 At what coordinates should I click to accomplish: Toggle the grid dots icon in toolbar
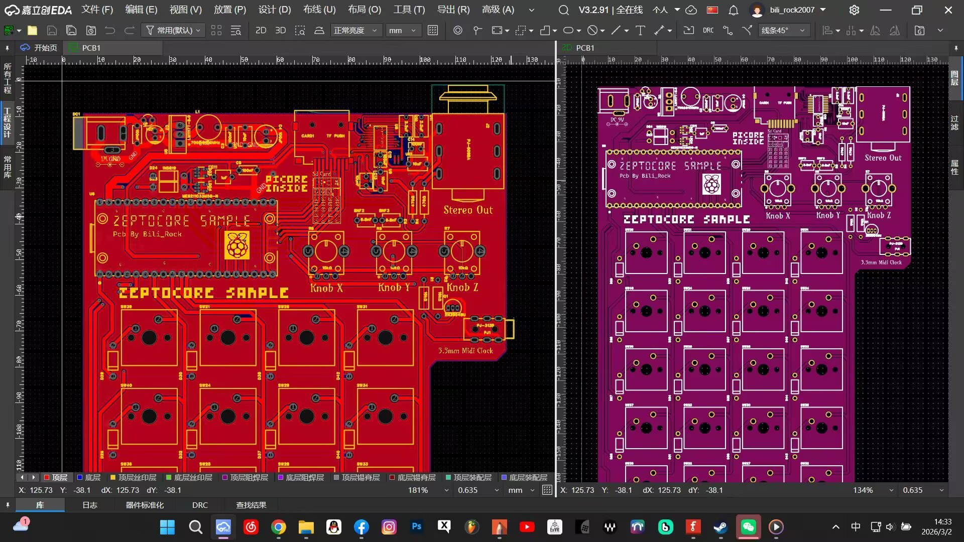coord(433,31)
